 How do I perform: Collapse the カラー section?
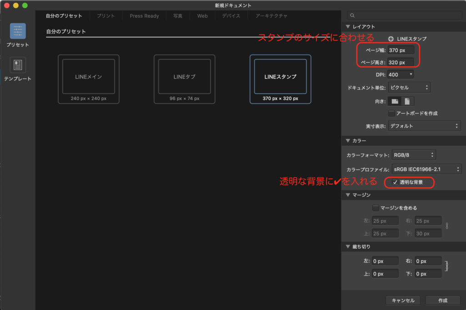coord(348,141)
